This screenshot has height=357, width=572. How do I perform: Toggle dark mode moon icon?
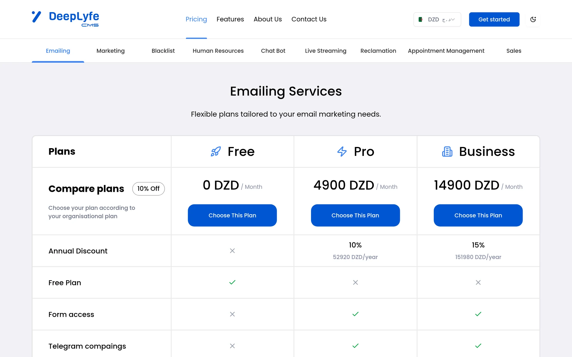[533, 19]
